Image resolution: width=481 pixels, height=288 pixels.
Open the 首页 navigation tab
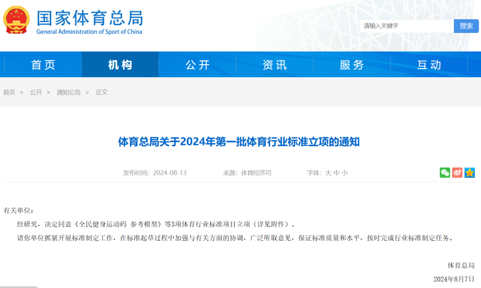(x=43, y=65)
